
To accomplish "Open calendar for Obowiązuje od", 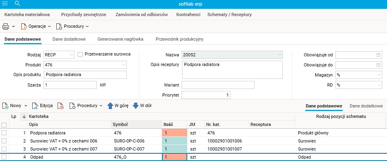I will (378, 55).
